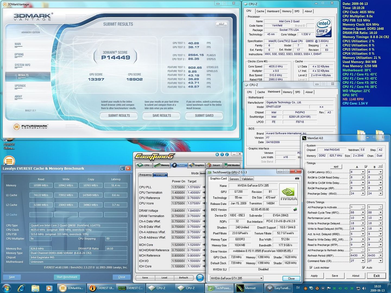
Task: Open the Sensors tab in GPU-Z
Action: pyautogui.click(x=234, y=179)
